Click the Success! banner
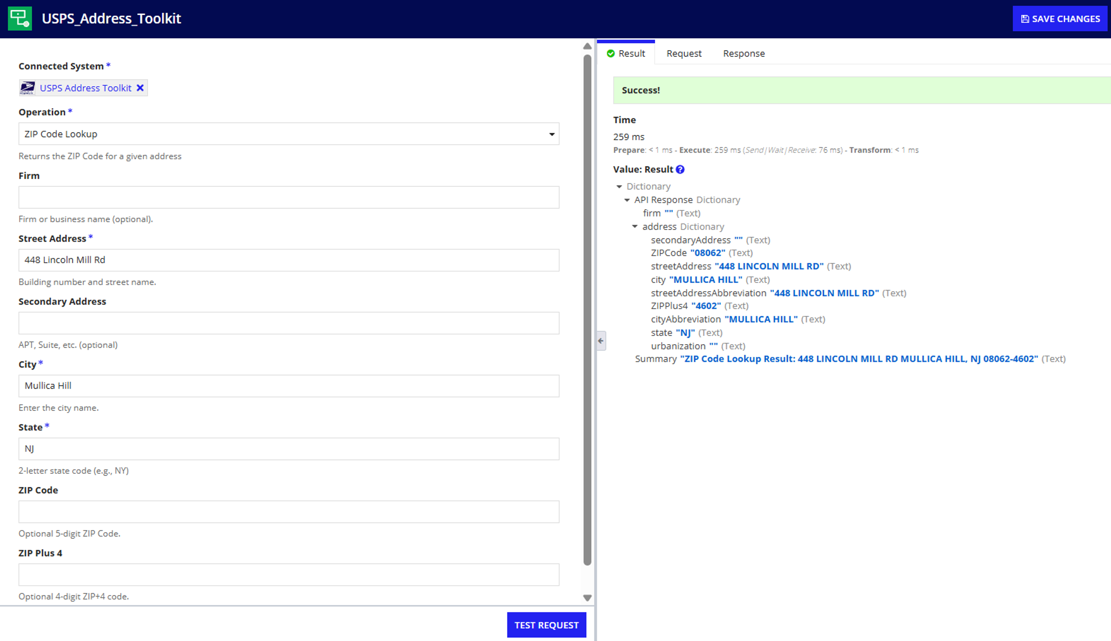The height and width of the screenshot is (641, 1111). coord(862,90)
